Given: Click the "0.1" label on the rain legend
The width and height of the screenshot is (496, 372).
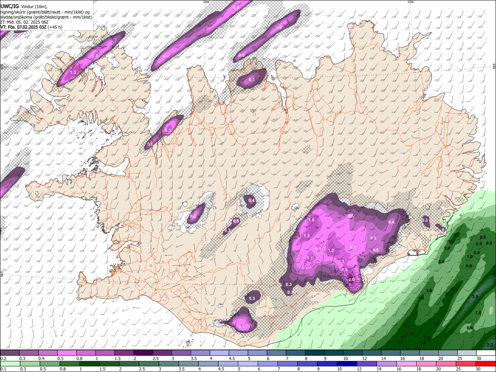Looking at the screenshot, I should tap(3, 369).
